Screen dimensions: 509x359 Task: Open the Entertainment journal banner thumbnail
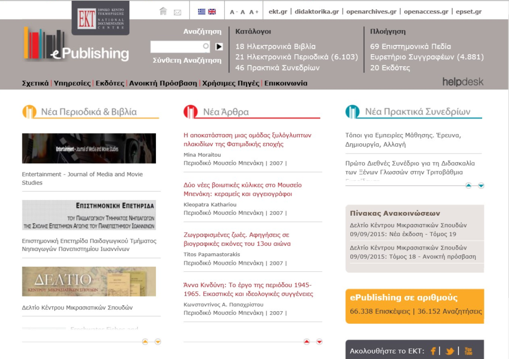(x=89, y=148)
